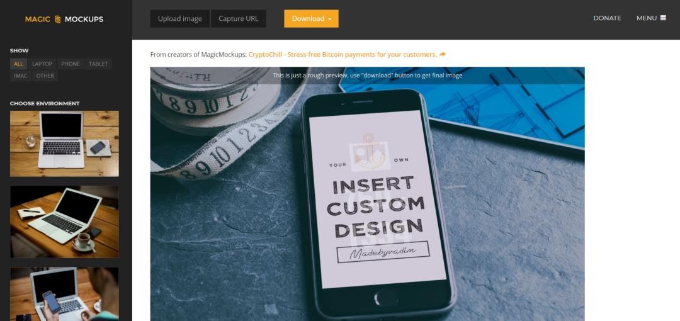This screenshot has width=680, height=321.
Task: Select the OTHER category filter
Action: [x=45, y=76]
